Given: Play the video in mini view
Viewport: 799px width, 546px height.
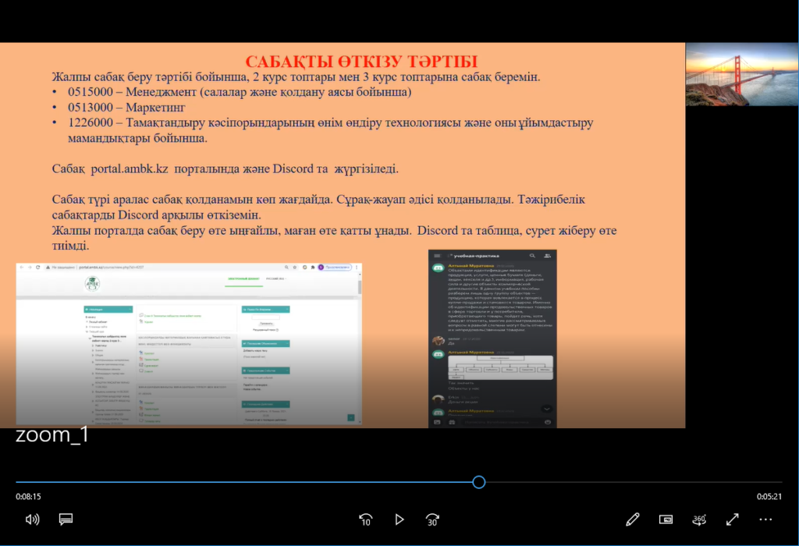Looking at the screenshot, I should tap(666, 519).
